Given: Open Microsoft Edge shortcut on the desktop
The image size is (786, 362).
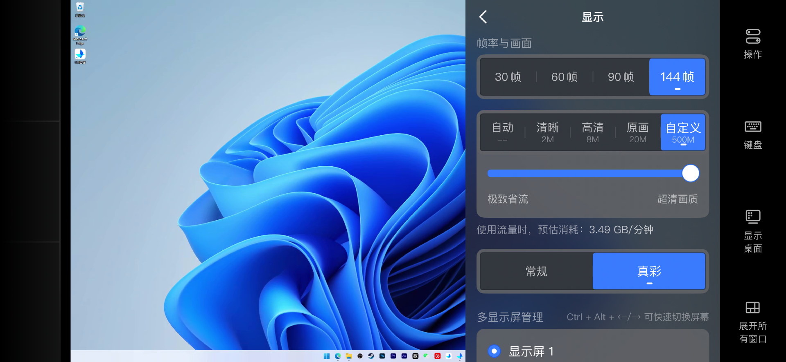Looking at the screenshot, I should point(80,35).
